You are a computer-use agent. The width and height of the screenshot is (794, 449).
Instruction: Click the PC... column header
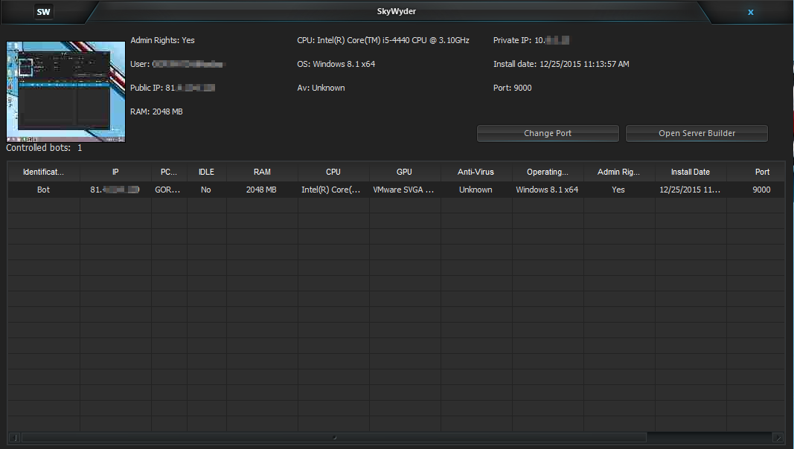(x=169, y=172)
